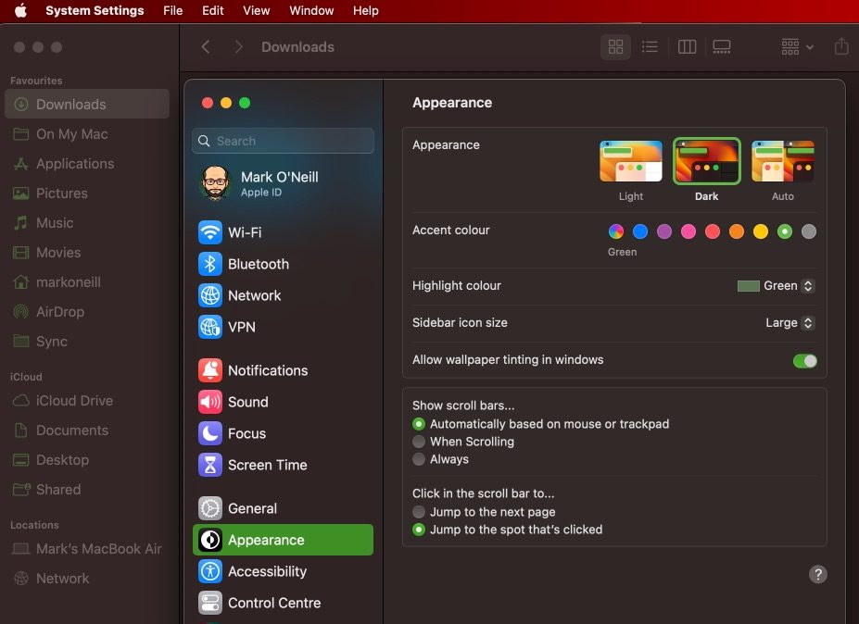Expand the Finder group-by dropdown

(797, 46)
